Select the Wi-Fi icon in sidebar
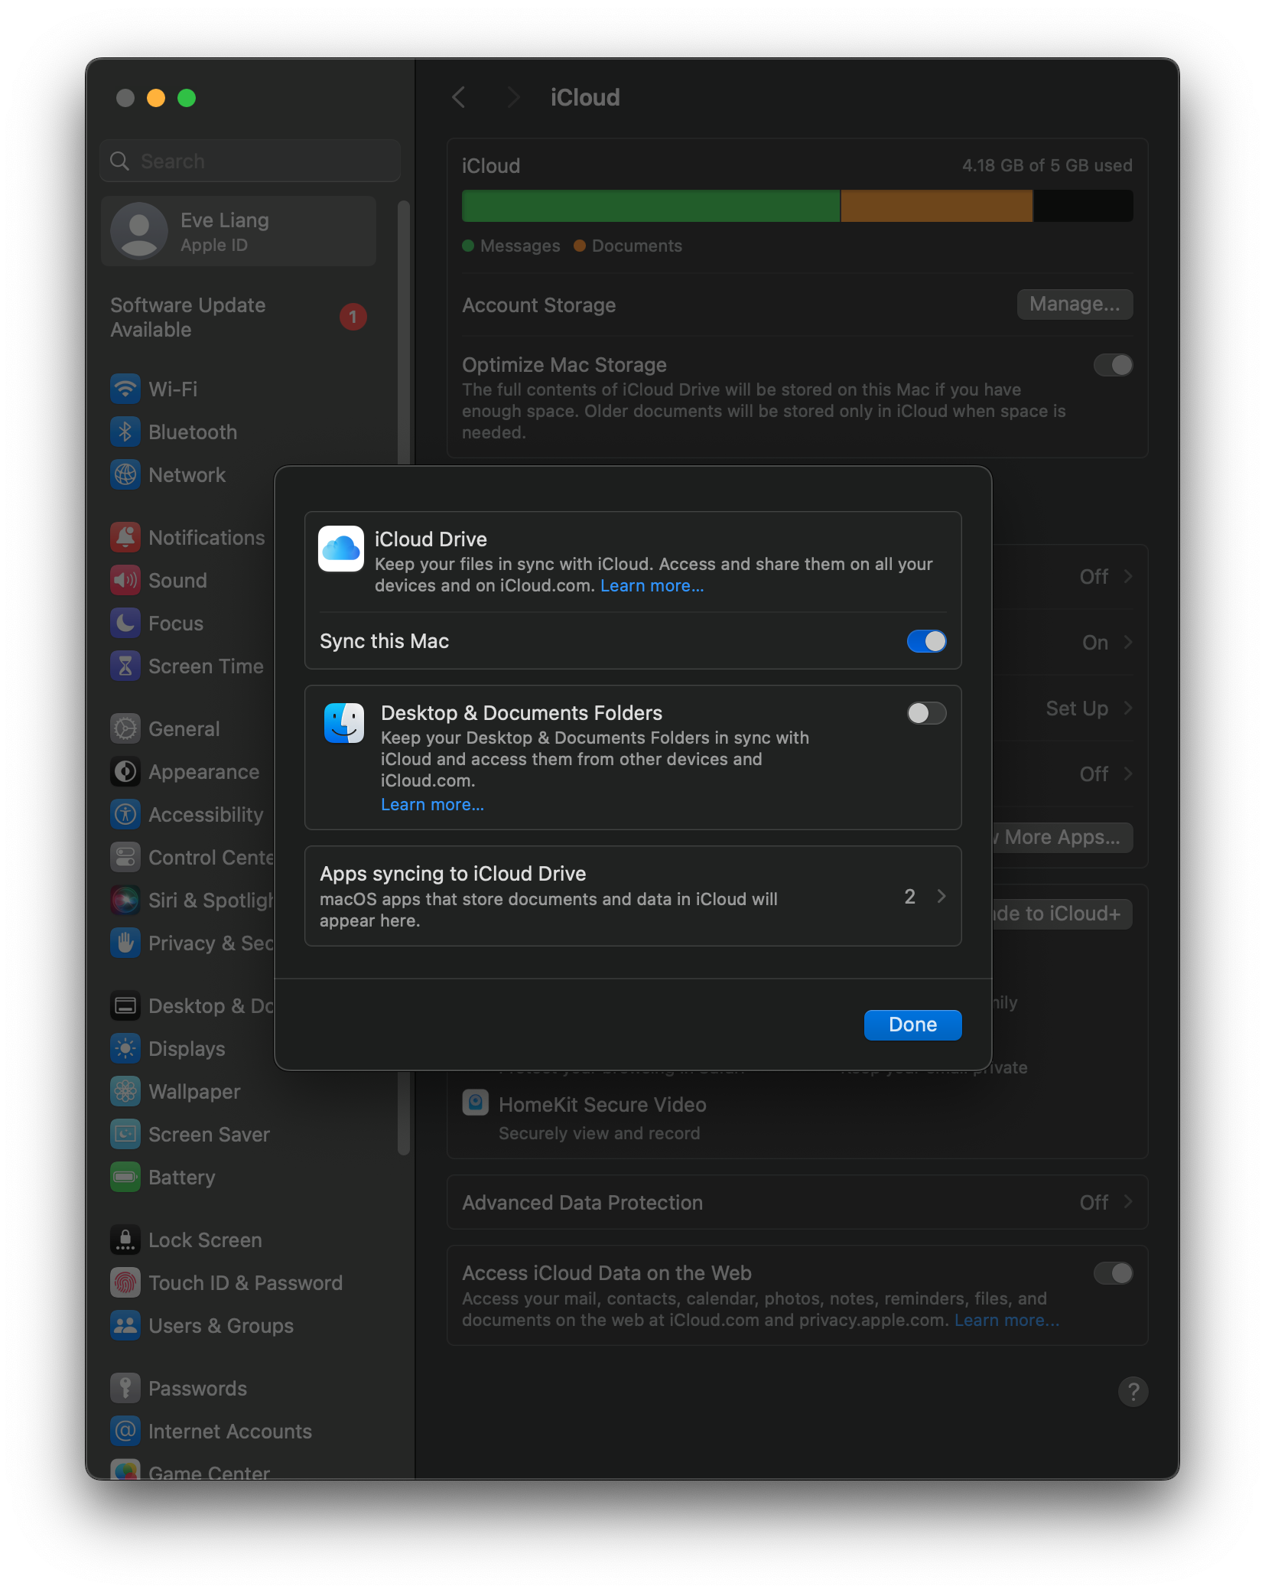The image size is (1265, 1593). pos(126,389)
